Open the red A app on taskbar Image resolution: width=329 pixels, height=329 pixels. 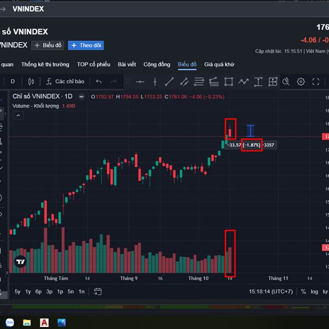tap(44, 322)
